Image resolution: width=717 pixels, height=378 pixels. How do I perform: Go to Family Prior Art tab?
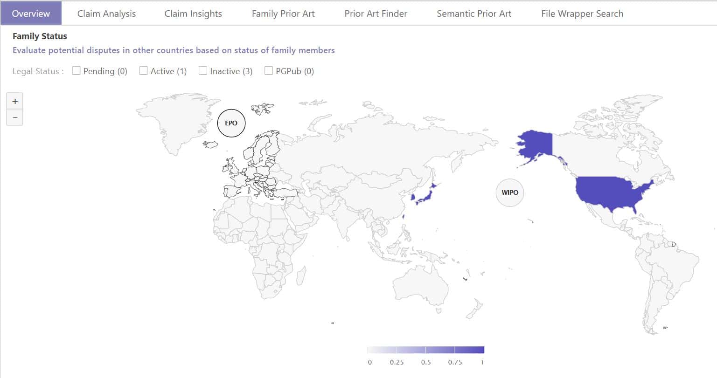point(283,14)
